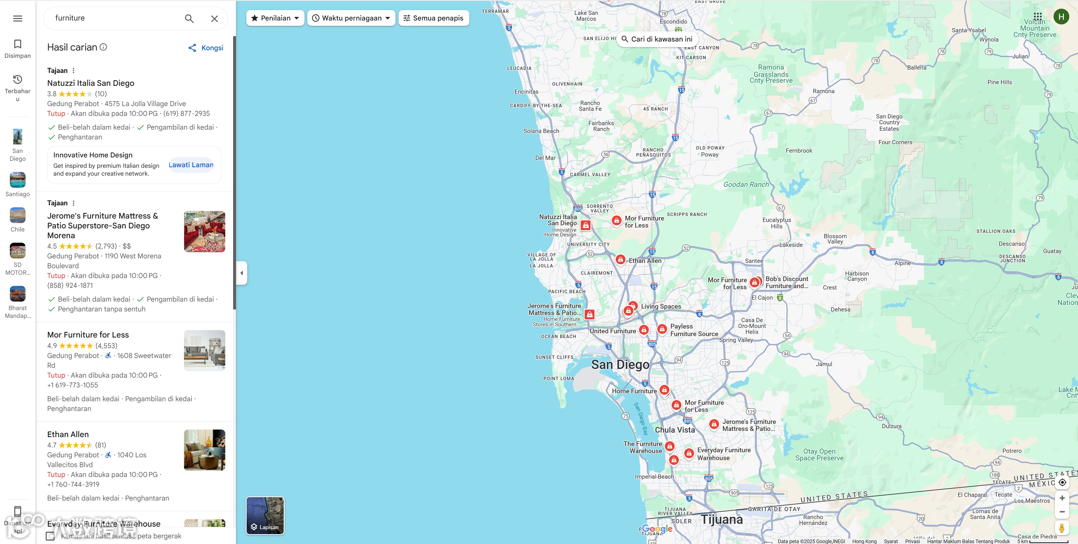Collapse the side results panel
1078x544 pixels.
(x=242, y=273)
